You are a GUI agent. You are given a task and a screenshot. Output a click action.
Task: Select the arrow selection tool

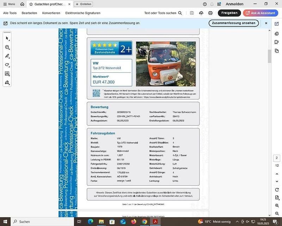[7, 38]
